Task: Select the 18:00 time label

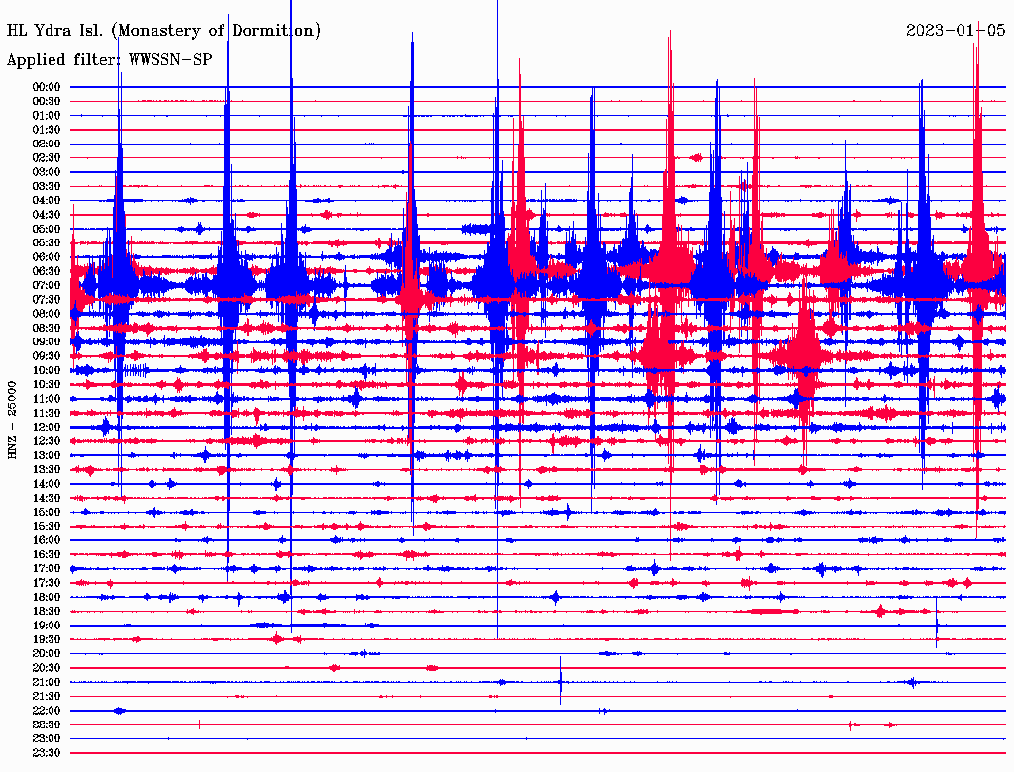Action: (x=47, y=598)
